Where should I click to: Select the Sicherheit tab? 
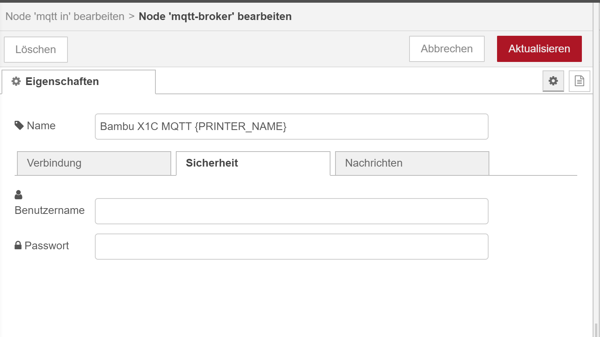pyautogui.click(x=253, y=163)
